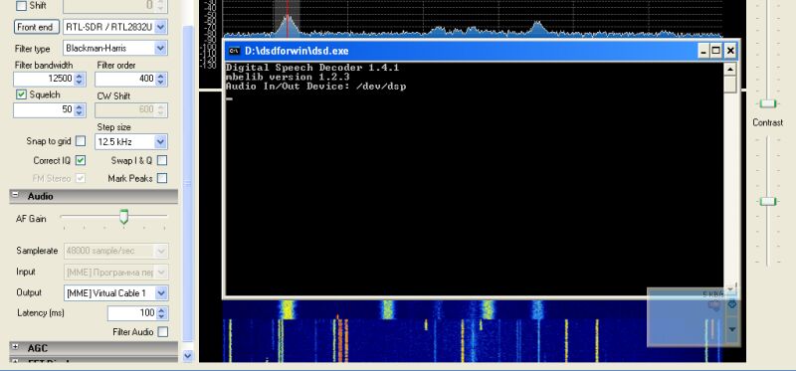Click the dsd.exe console title bar icon
796x371 pixels.
point(234,51)
